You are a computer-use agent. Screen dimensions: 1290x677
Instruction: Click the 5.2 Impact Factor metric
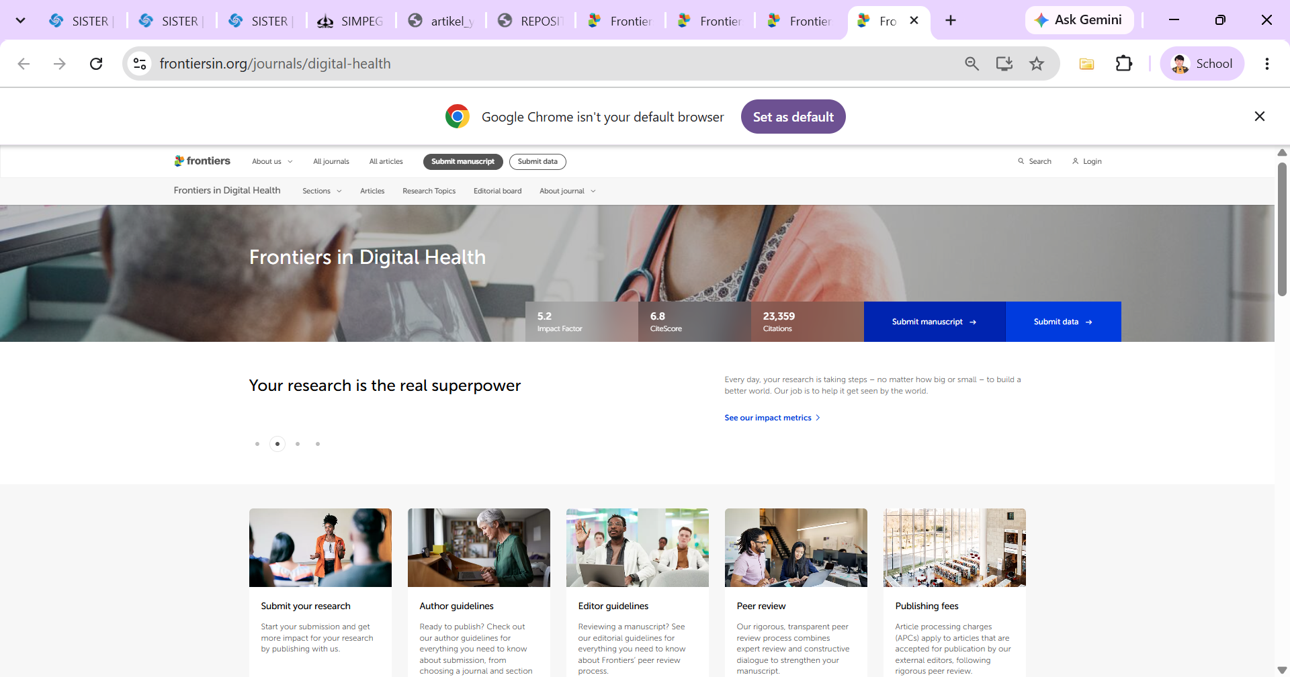582,322
